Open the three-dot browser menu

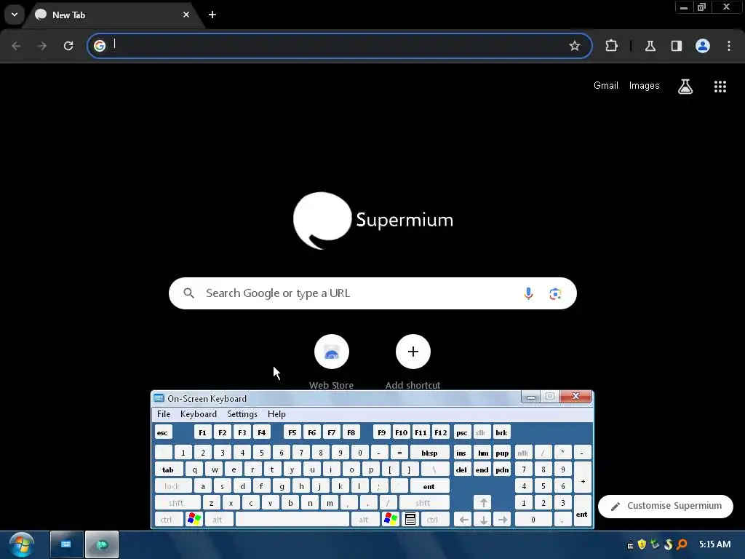(x=729, y=46)
